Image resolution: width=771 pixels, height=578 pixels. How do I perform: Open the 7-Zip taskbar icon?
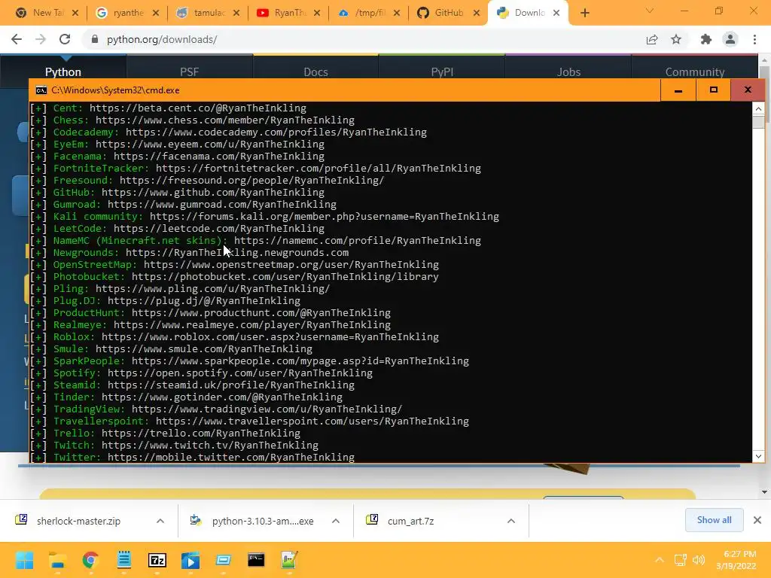[x=157, y=560]
